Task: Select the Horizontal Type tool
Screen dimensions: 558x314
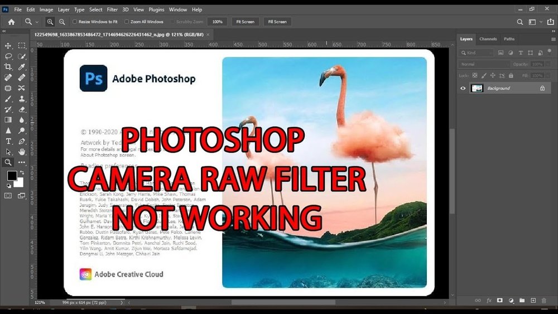Action: [8, 141]
